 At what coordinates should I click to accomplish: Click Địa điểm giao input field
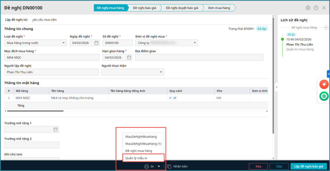coord(199,57)
